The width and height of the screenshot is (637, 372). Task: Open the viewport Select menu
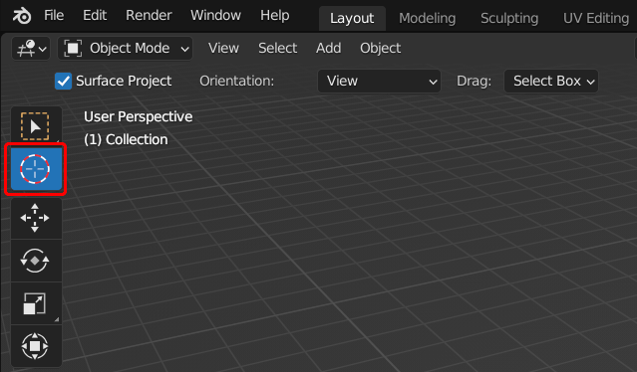coord(277,48)
